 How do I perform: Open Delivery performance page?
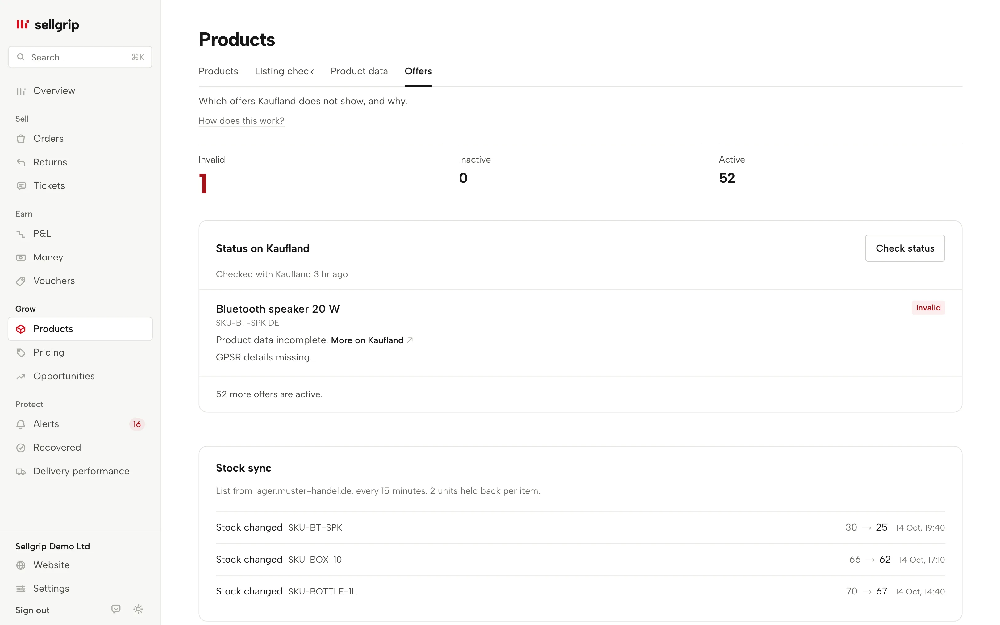pos(80,471)
